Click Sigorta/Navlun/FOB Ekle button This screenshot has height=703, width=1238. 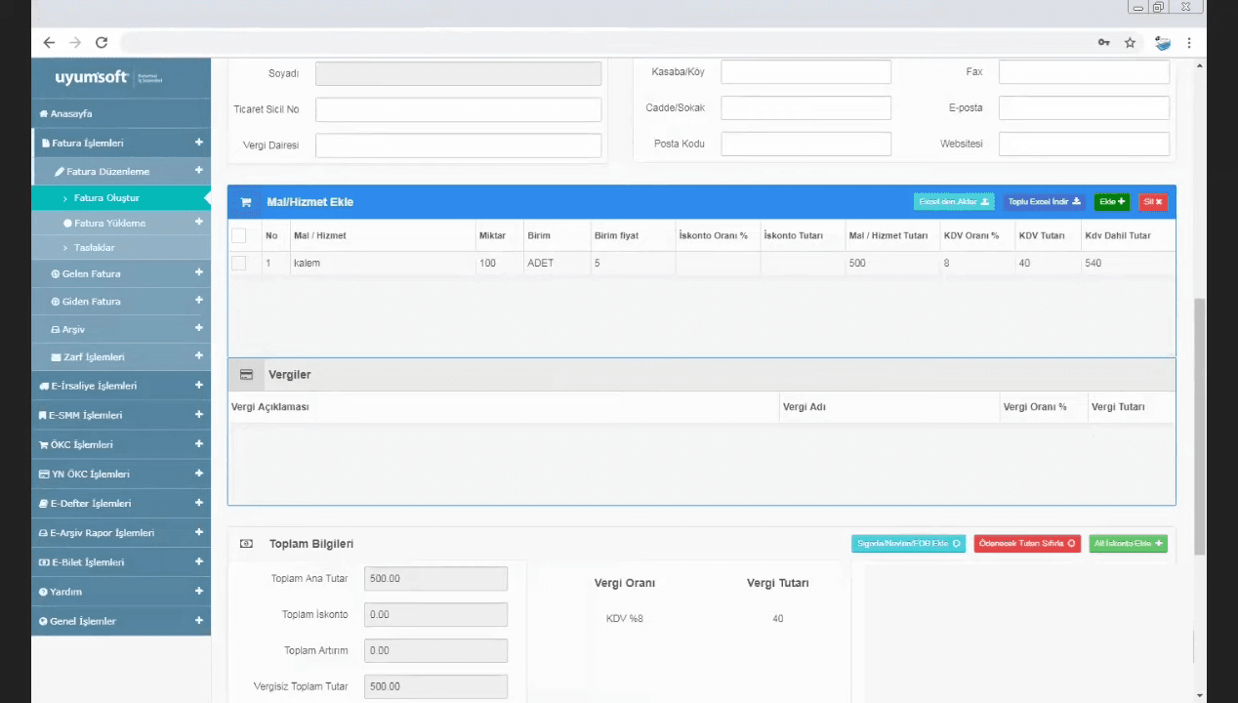pos(909,544)
